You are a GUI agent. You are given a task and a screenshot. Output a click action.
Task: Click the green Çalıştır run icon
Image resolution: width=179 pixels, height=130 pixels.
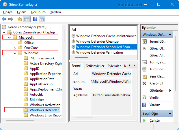coord(144,120)
